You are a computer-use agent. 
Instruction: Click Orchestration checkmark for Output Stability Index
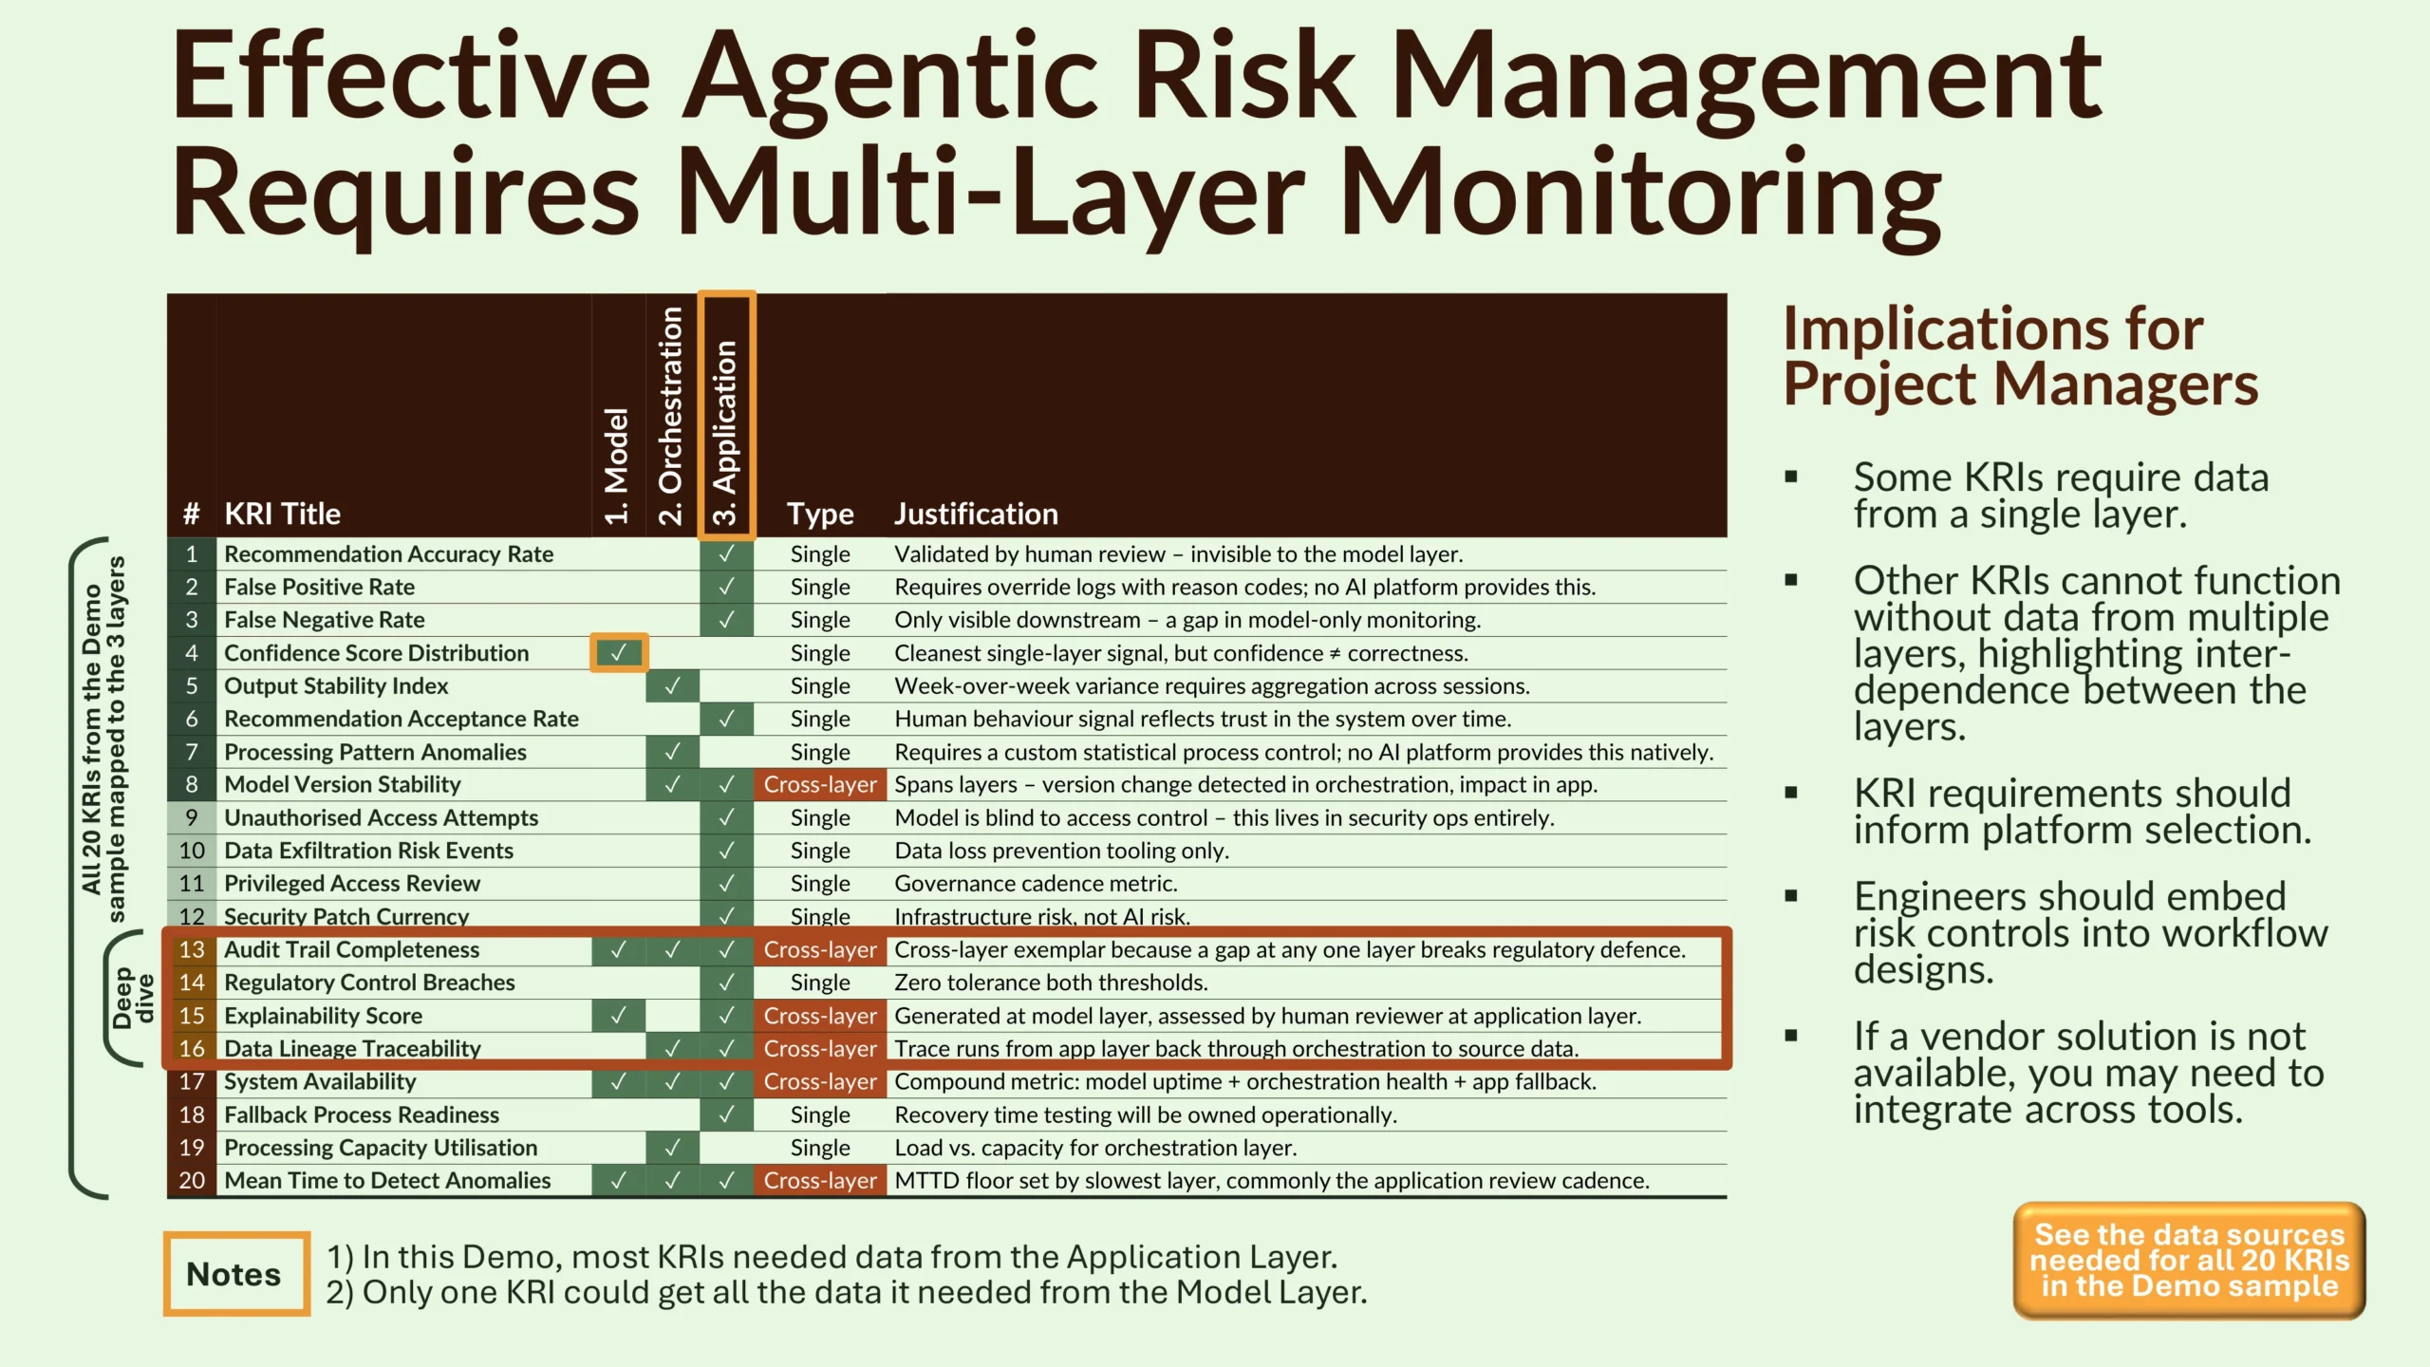(x=672, y=685)
